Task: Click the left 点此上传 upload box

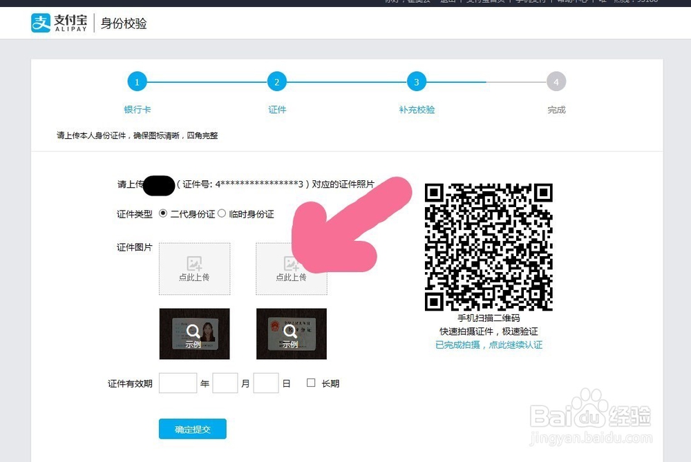Action: (x=194, y=268)
